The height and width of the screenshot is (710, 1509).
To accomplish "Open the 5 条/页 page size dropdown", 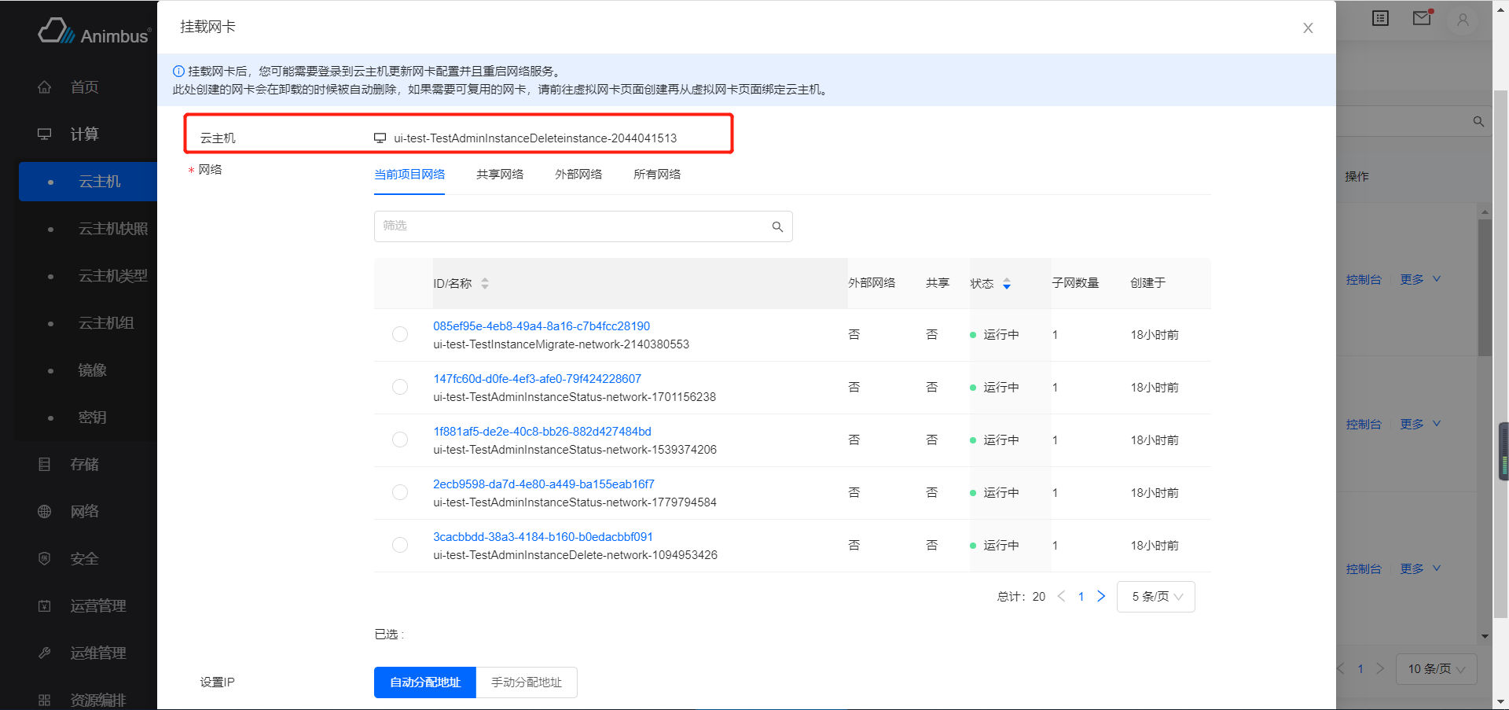I will click(1155, 597).
